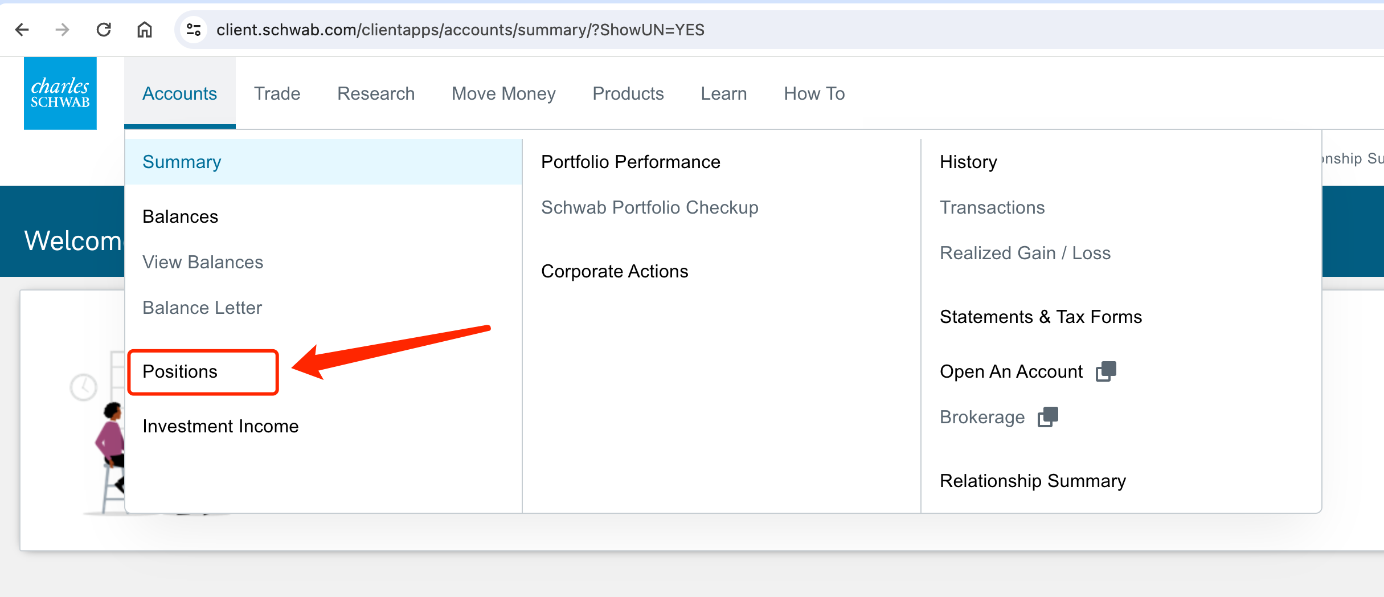The height and width of the screenshot is (597, 1384).
Task: Reload the page with refresh icon
Action: click(104, 30)
